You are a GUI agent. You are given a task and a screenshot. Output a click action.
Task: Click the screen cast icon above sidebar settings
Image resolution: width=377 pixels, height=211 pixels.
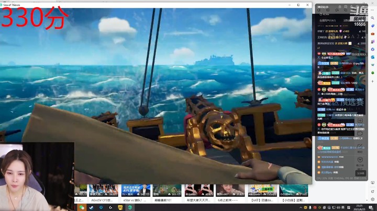372,183
